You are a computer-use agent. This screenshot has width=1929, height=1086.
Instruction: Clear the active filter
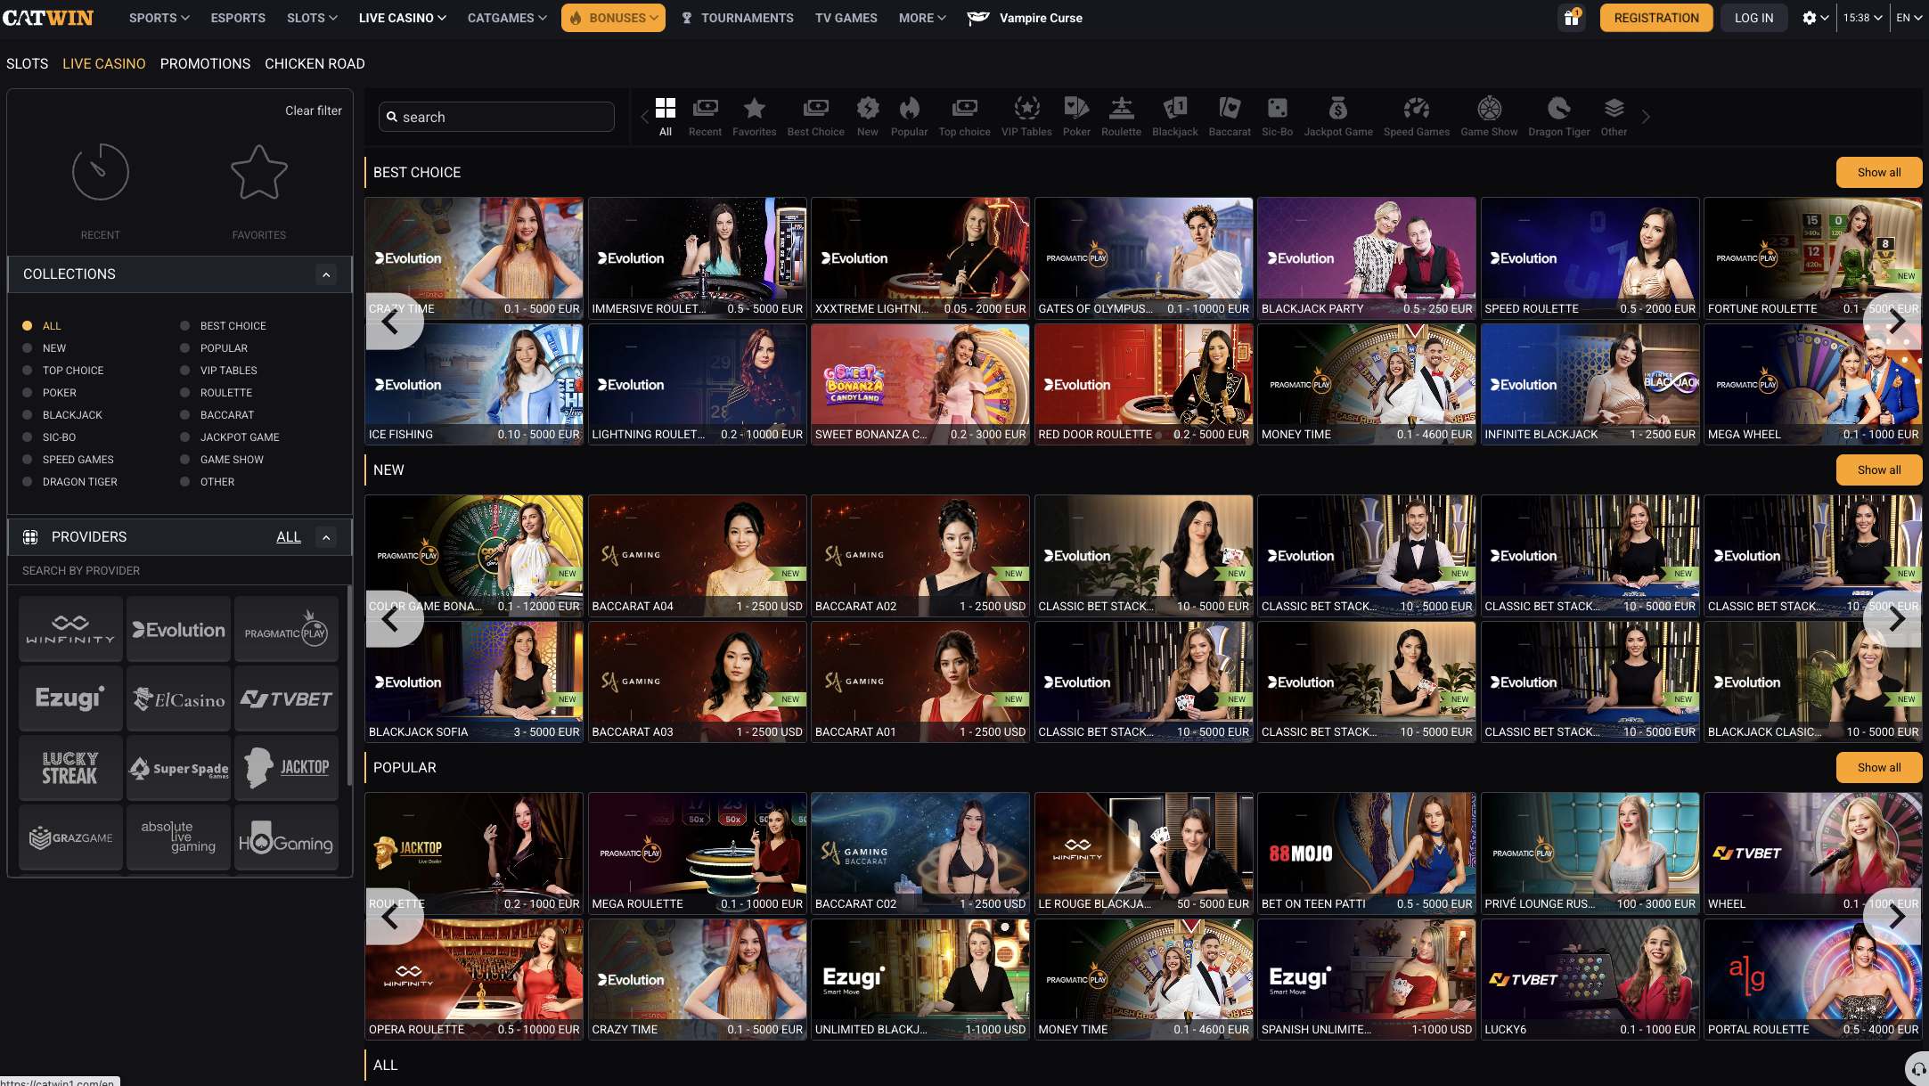coord(314,110)
